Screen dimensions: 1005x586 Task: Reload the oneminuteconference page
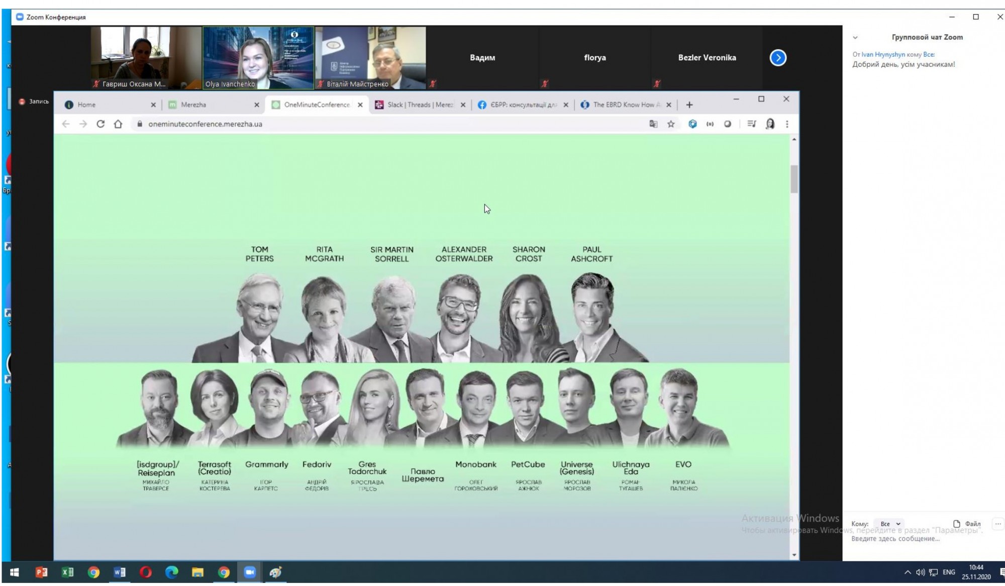[100, 124]
